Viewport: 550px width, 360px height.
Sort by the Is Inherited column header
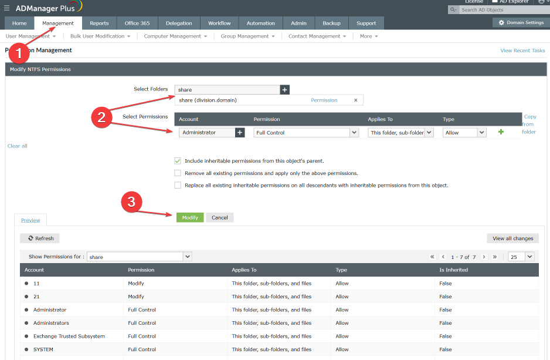453,270
